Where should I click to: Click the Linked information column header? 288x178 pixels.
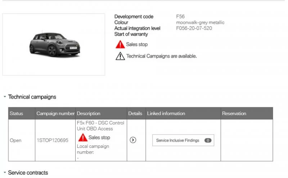point(166,113)
